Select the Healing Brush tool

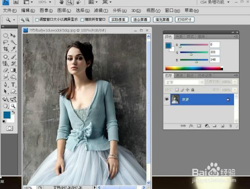point(5,57)
